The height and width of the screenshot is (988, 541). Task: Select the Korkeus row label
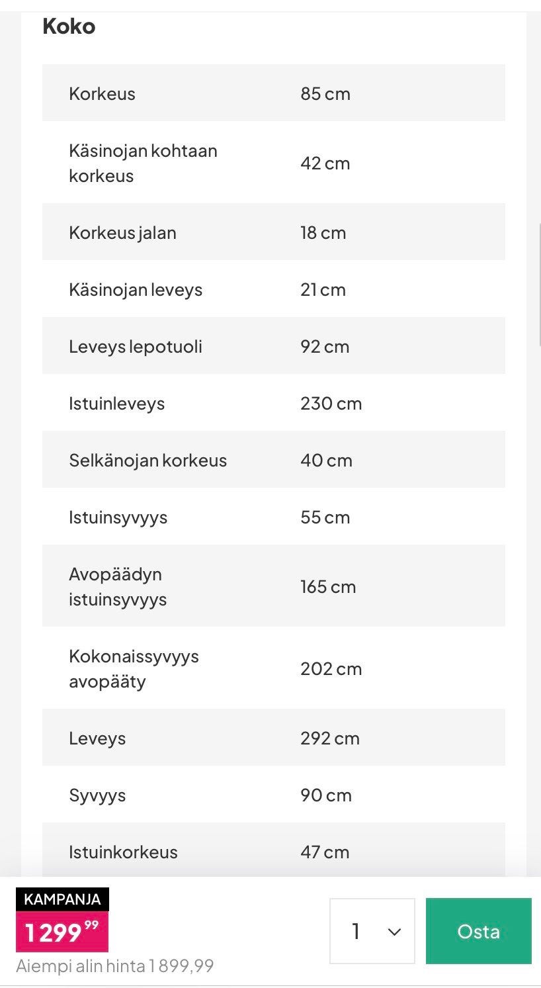(x=102, y=93)
